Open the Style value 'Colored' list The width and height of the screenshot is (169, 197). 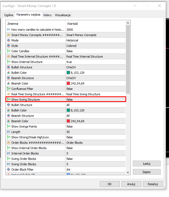point(96,46)
